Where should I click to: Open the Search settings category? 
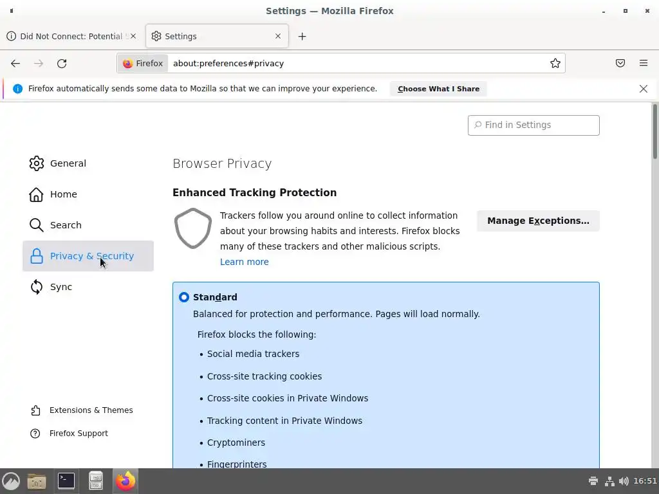[x=88, y=225]
